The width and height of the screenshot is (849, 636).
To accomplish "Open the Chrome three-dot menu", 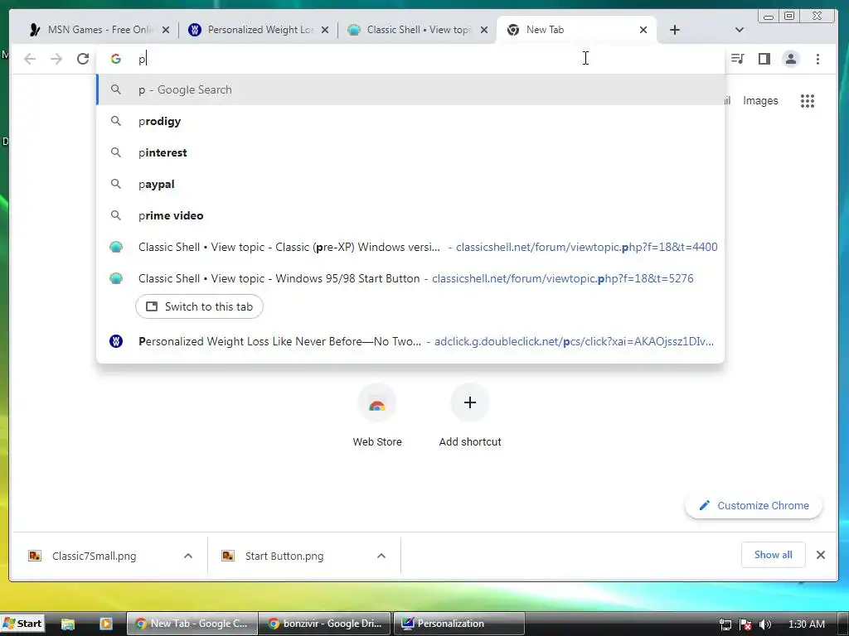I will 817,59.
